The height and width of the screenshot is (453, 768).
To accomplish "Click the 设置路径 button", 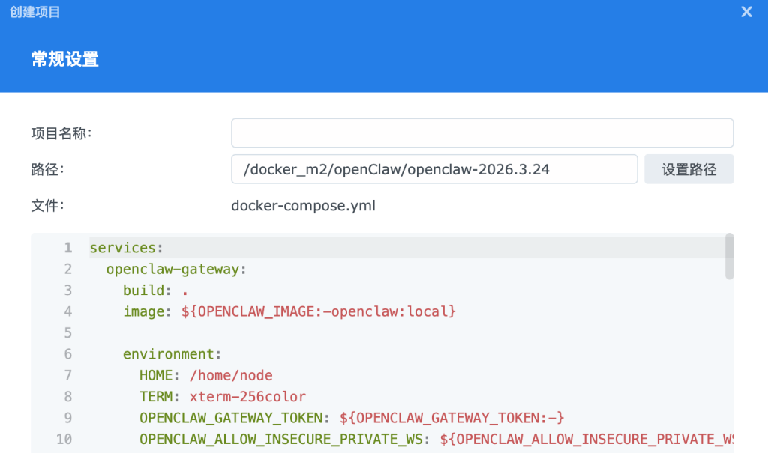I will 688,168.
